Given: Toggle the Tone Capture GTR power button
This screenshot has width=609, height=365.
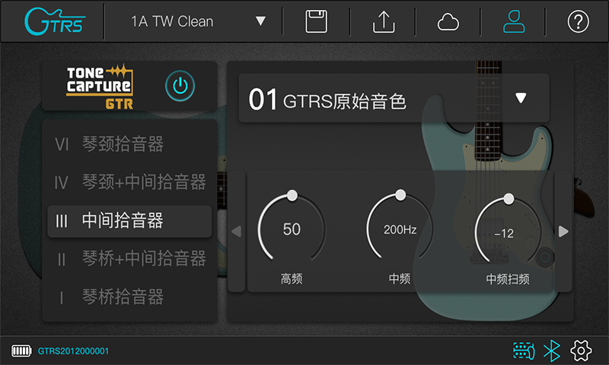Looking at the screenshot, I should [x=180, y=86].
